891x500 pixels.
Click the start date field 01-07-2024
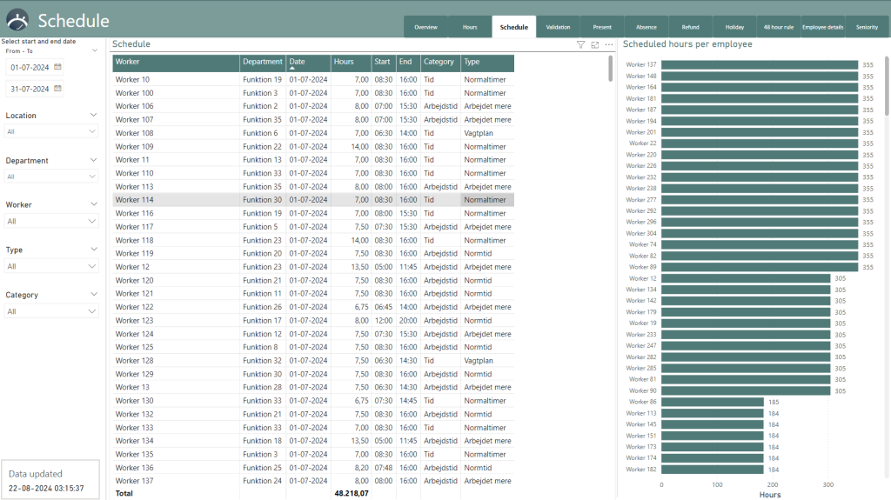[x=30, y=67]
